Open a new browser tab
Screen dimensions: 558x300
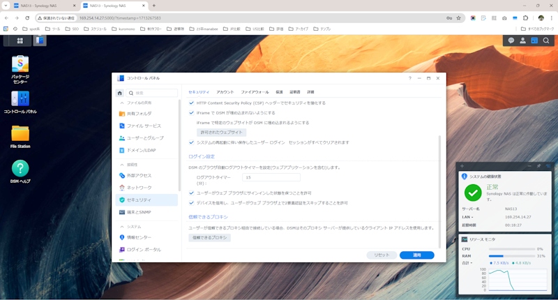[154, 6]
